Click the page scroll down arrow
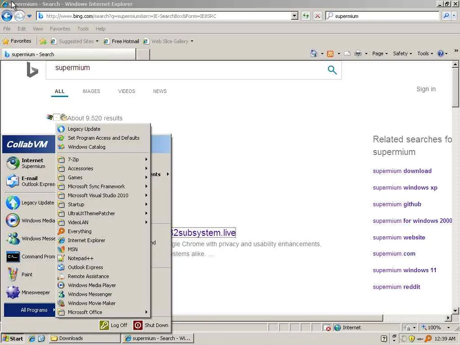460x345 pixels. point(455,310)
